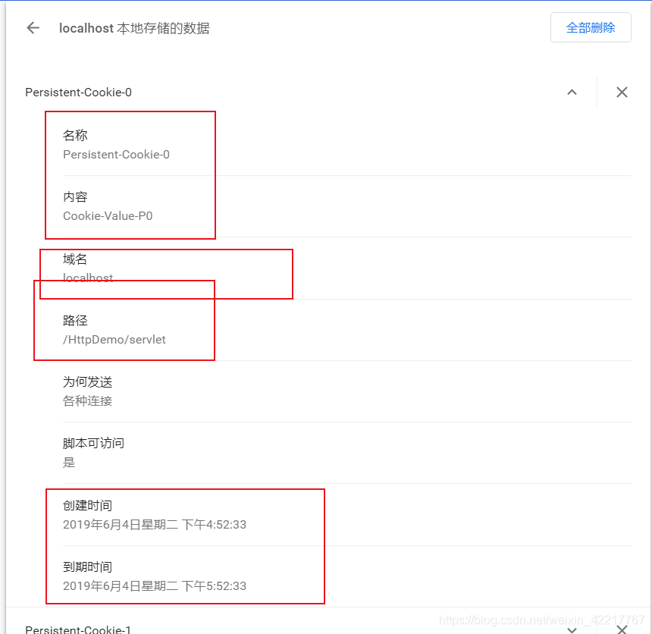Go back using the left arrow
652x634 pixels.
[x=33, y=28]
